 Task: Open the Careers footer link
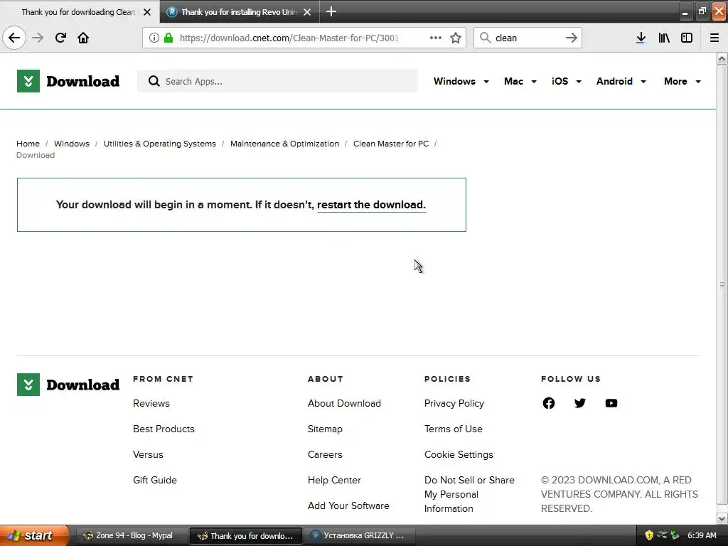(x=325, y=454)
